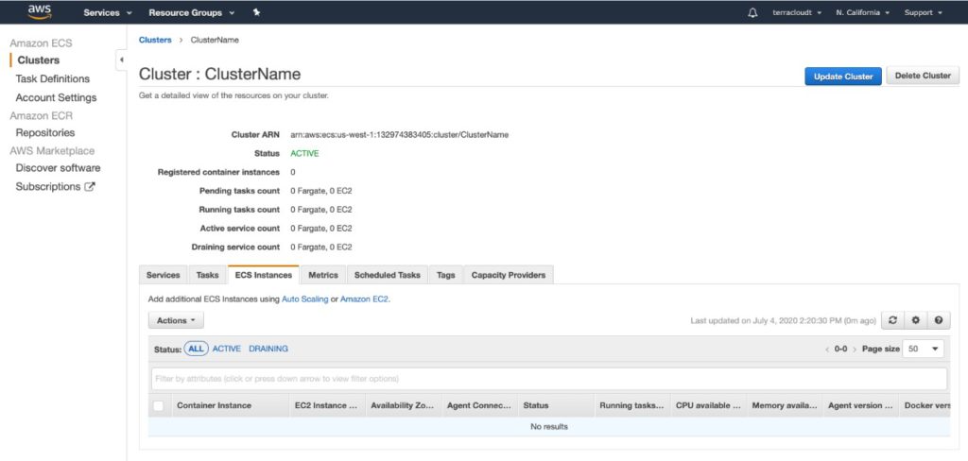The image size is (968, 461).
Task: Follow the Auto Scaling link
Action: (305, 299)
